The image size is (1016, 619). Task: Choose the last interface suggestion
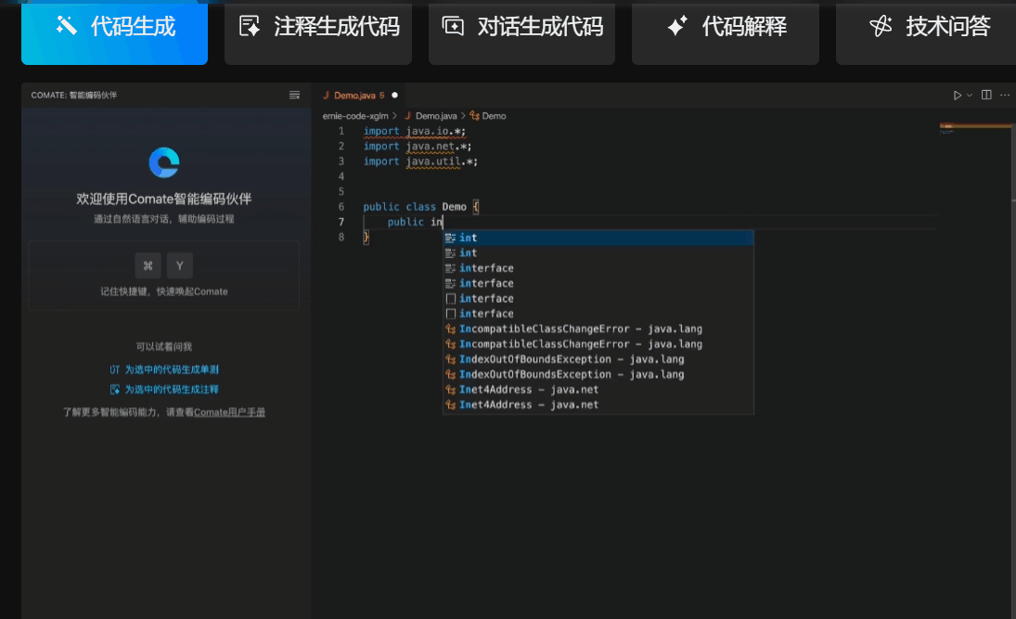click(x=598, y=314)
